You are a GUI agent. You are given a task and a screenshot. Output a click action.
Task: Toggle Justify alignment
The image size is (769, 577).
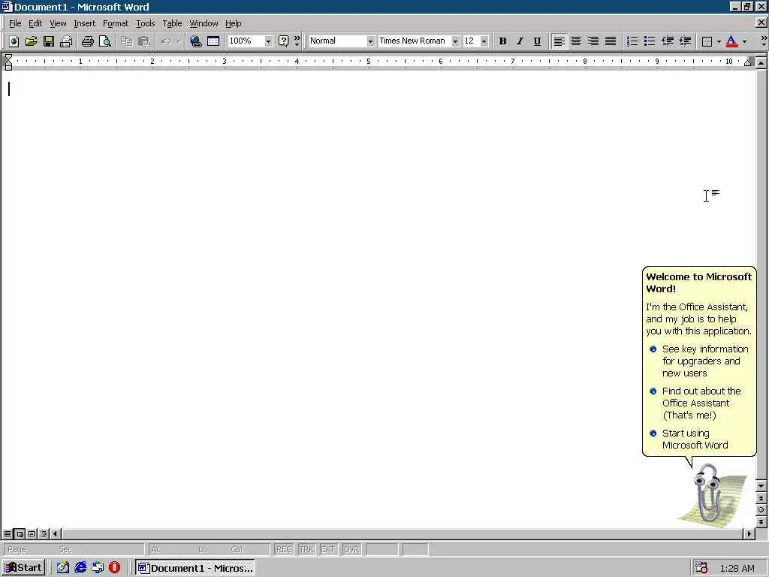pos(611,41)
